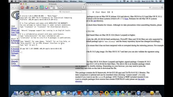Open the color wheel preferences icon
This screenshot has height=97, width=173.
(x=47, y=8)
